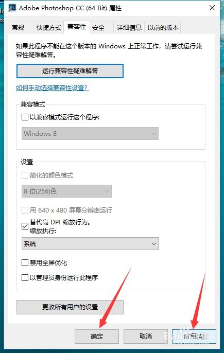
Task: Click the Photoshop icon in title bar
Action: [x=12, y=8]
